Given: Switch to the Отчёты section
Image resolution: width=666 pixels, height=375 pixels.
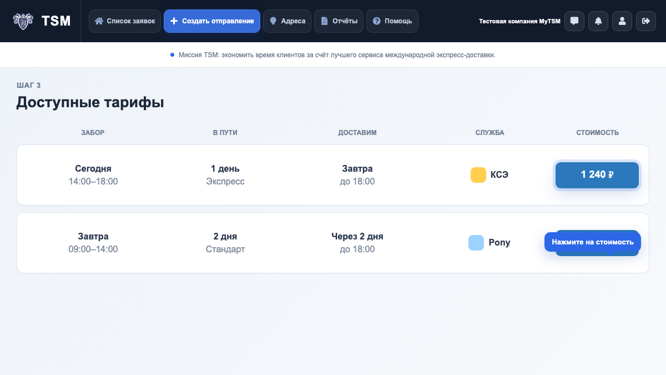Looking at the screenshot, I should (339, 21).
